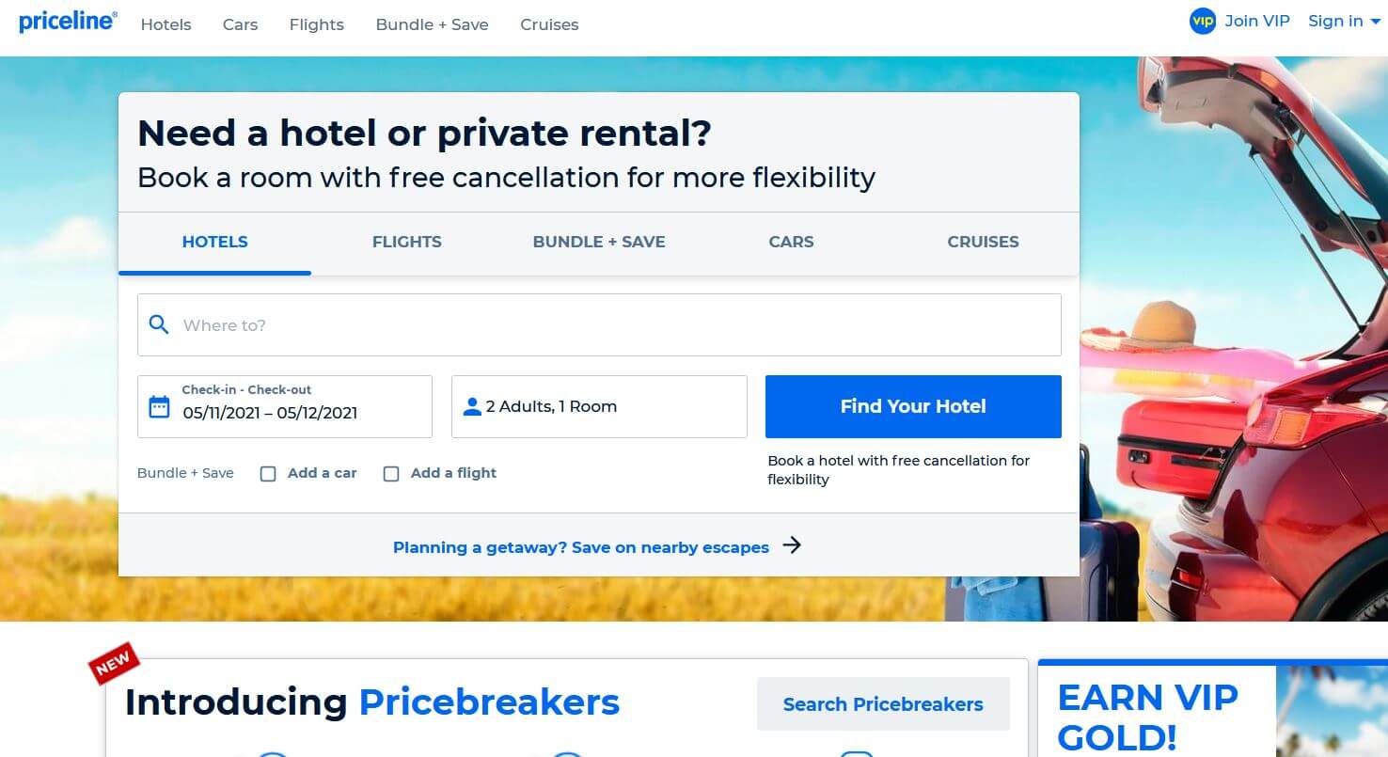Click the calendar icon for dates
Viewport: 1388px width, 757px height.
[x=160, y=407]
